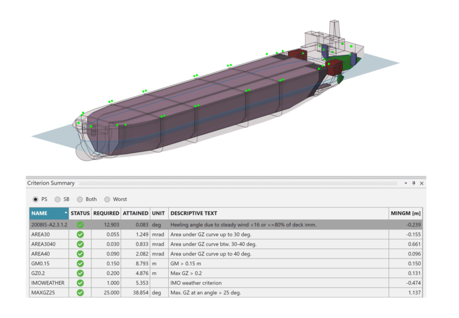This screenshot has height=318, width=459.
Task: Sort by the UNIT column header
Action: point(158,213)
